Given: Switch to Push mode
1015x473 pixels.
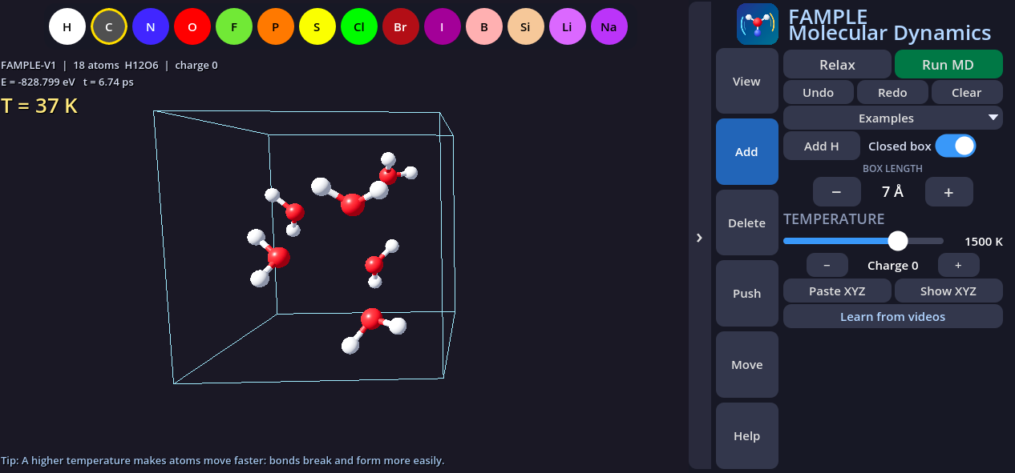Looking at the screenshot, I should 746,293.
